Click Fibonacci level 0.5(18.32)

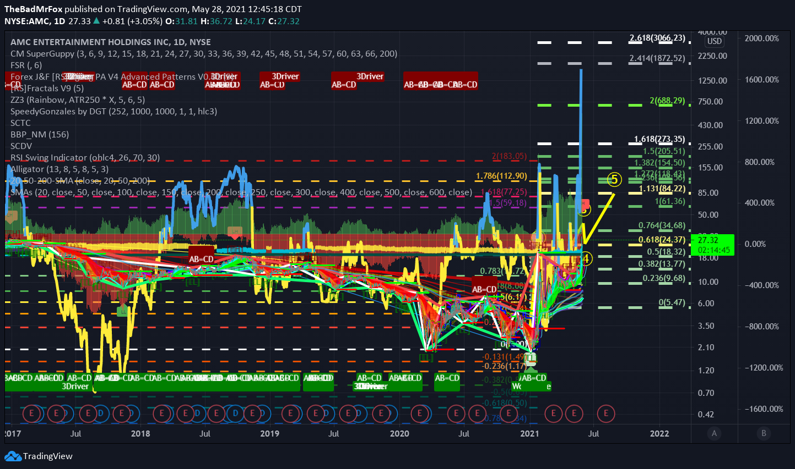point(667,252)
